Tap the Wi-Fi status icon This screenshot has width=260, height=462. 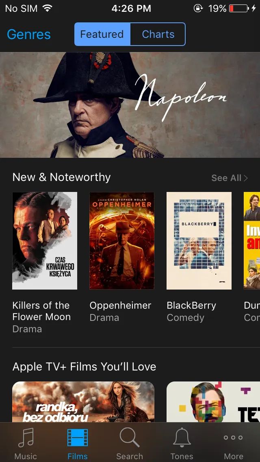click(47, 8)
